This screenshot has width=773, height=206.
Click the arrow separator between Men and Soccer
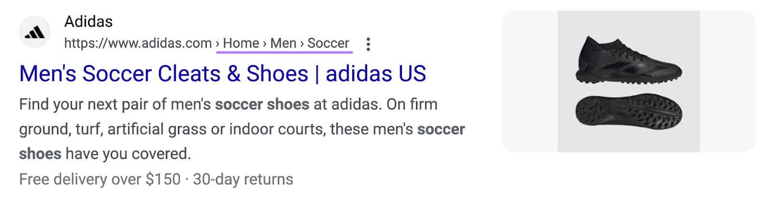tap(302, 44)
